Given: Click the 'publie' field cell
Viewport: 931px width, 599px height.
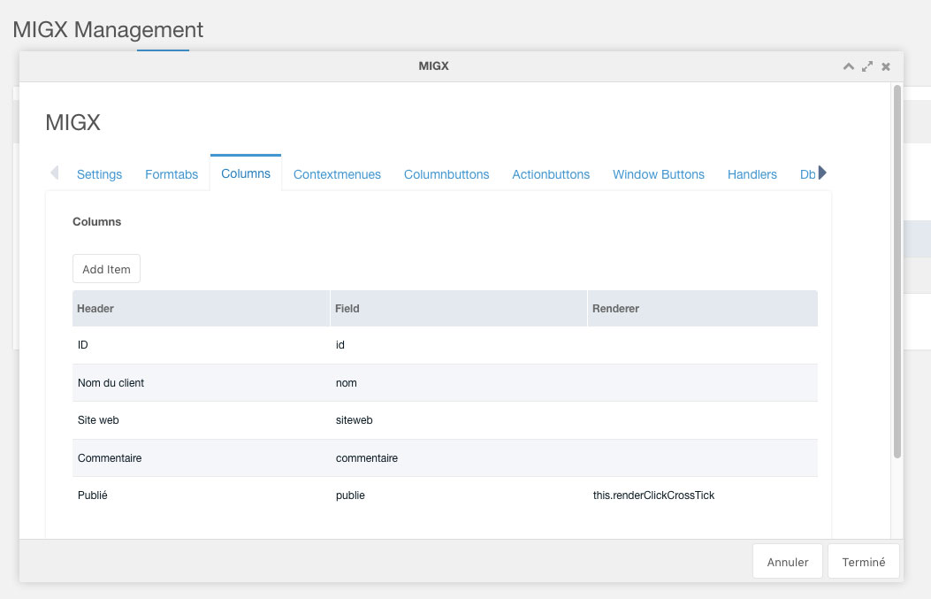Looking at the screenshot, I should click(458, 495).
